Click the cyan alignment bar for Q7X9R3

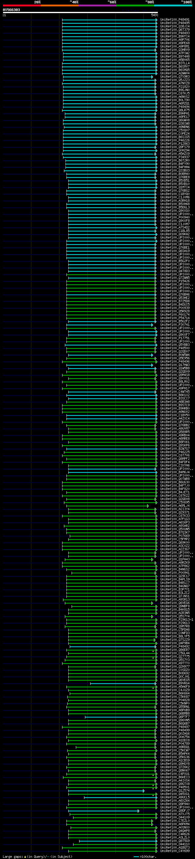point(108,77)
